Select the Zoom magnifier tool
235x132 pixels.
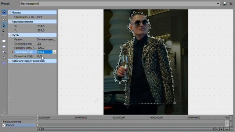coord(4,52)
